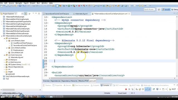This screenshot has width=178, height=100.
Task: Click Smart Insert in status bar
Action: point(122,93)
